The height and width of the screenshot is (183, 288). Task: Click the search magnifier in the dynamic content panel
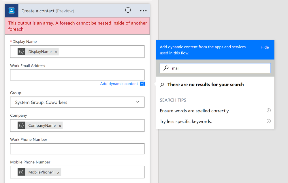[166, 68]
